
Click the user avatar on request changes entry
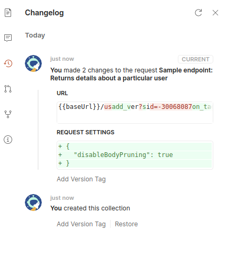pyautogui.click(x=33, y=63)
